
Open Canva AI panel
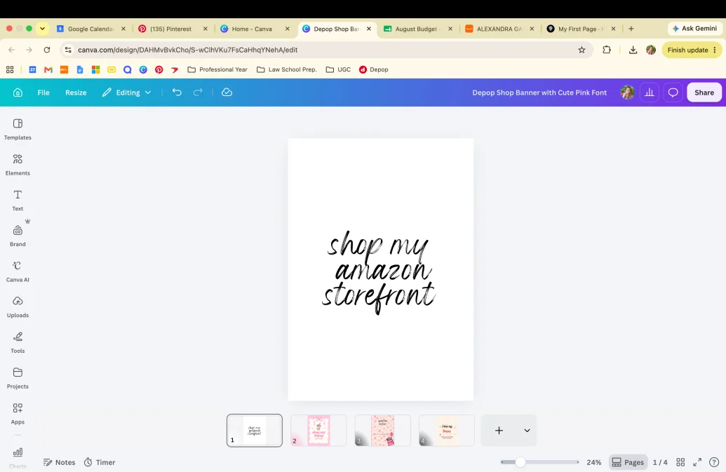[x=18, y=271]
